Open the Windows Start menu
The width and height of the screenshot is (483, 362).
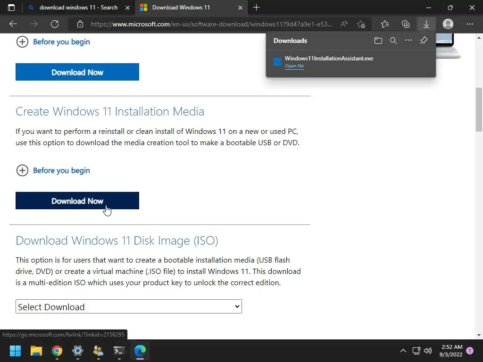[15, 351]
